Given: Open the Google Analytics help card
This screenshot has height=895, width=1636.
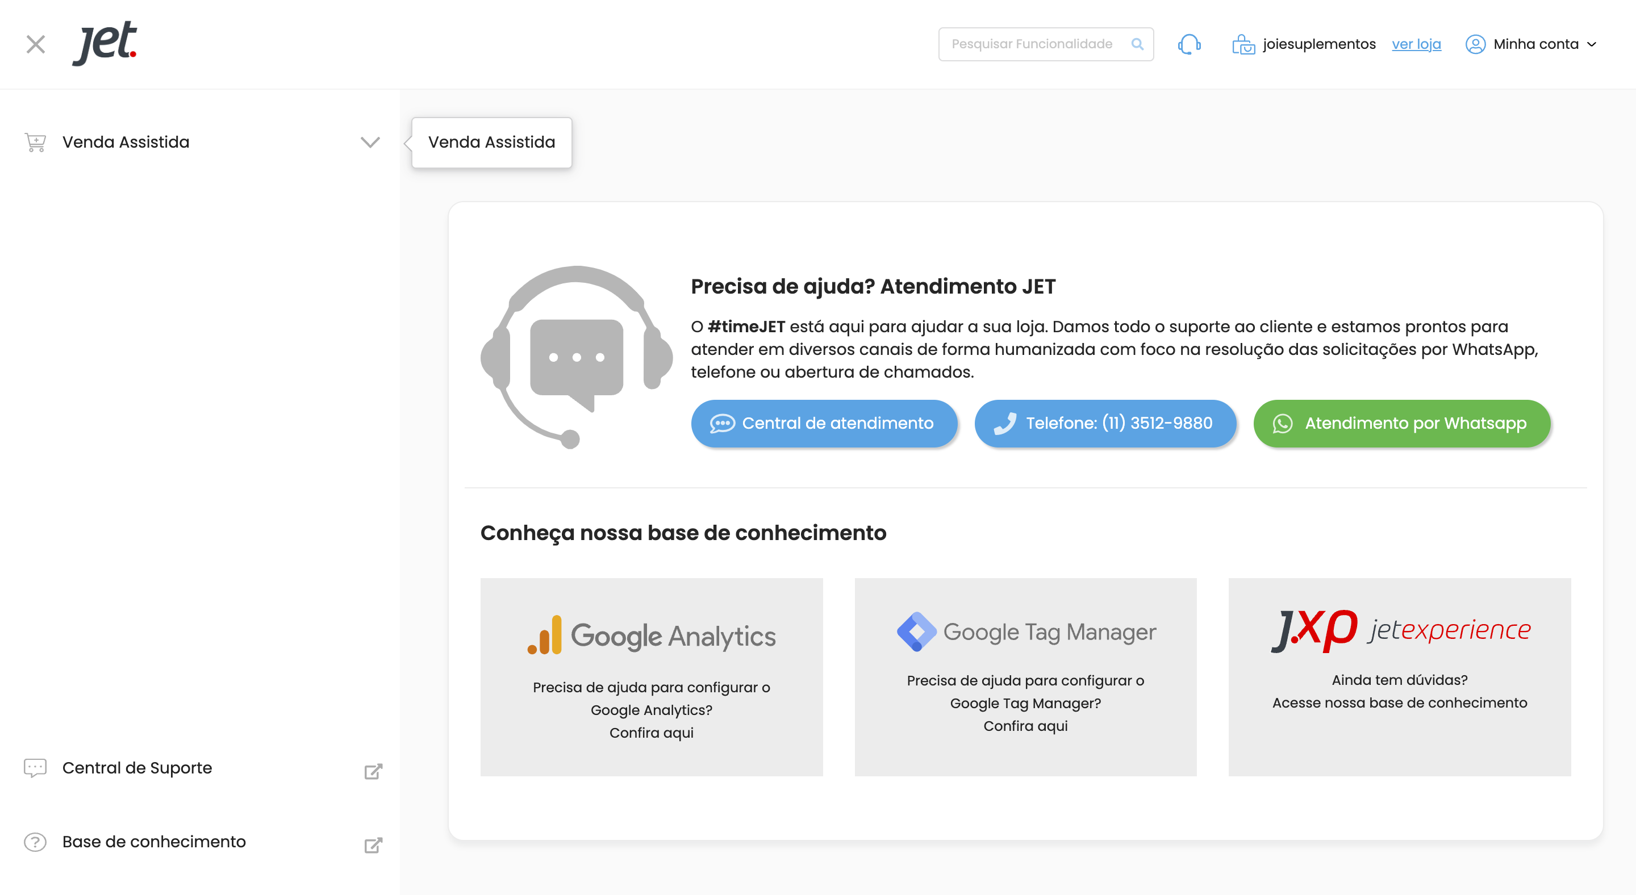Looking at the screenshot, I should 651,677.
